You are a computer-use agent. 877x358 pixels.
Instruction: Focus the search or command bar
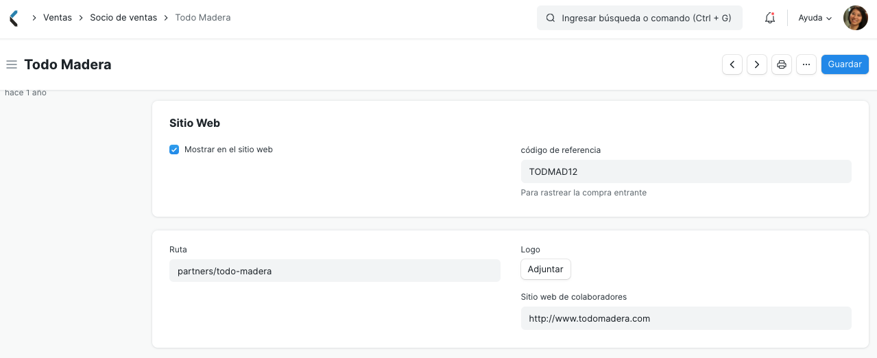click(639, 19)
